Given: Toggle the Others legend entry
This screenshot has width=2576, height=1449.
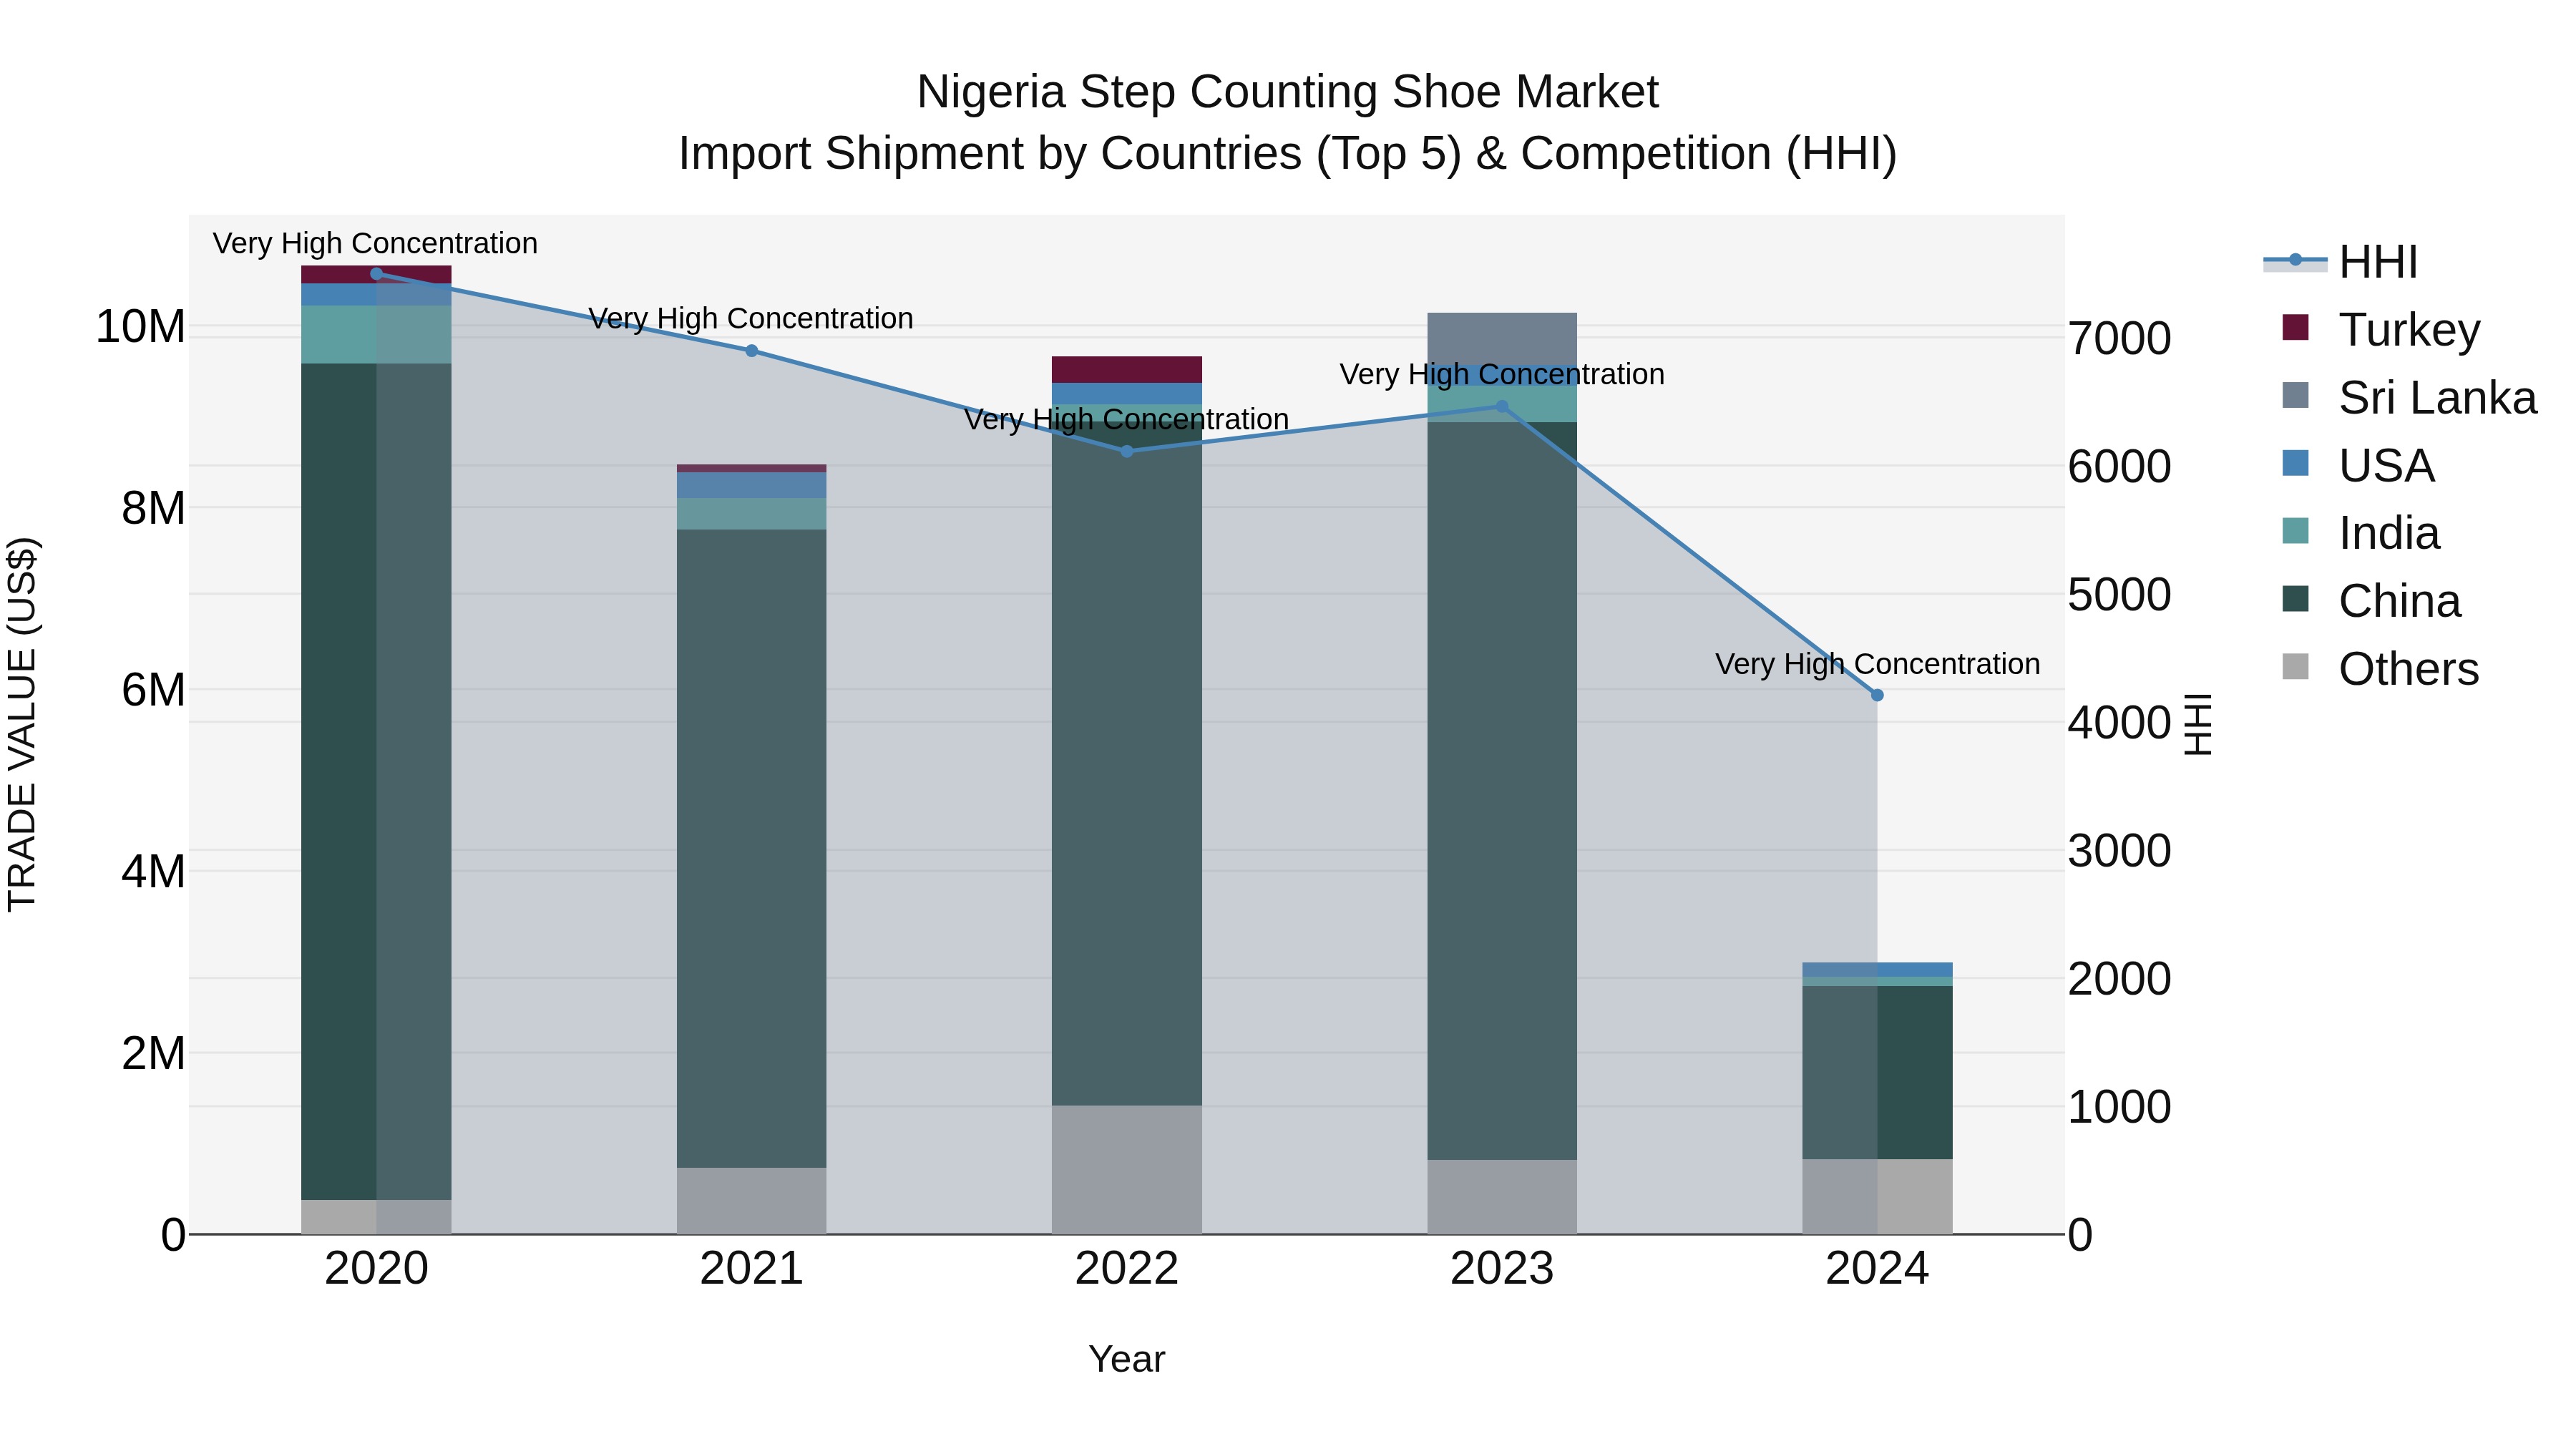Looking at the screenshot, I should pyautogui.click(x=2380, y=669).
